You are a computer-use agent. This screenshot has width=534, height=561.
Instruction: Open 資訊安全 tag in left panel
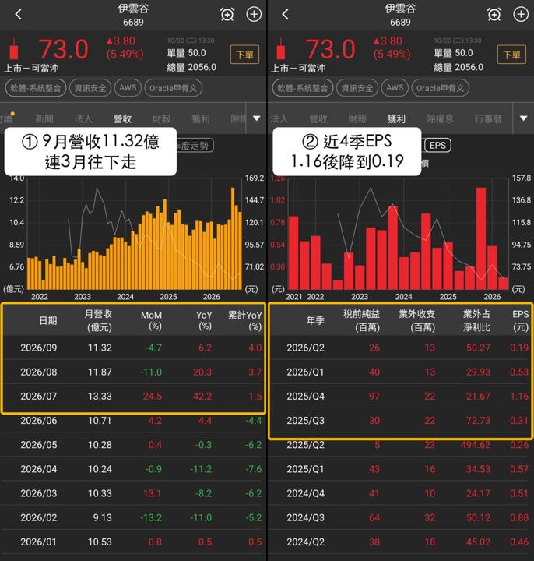[90, 88]
